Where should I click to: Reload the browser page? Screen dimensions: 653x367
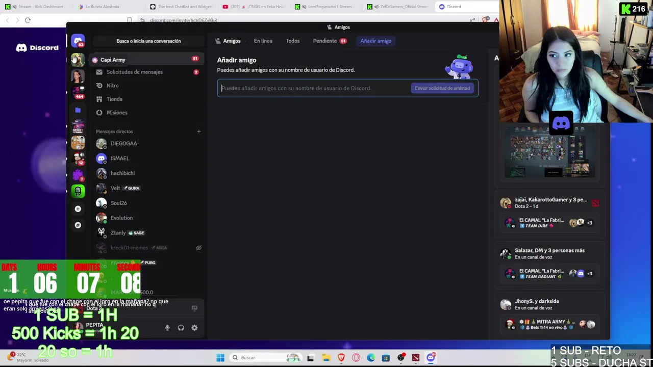tap(28, 20)
